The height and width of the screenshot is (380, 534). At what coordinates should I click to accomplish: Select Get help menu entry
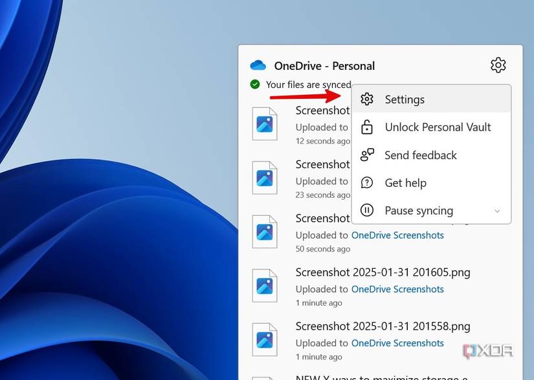coord(431,183)
